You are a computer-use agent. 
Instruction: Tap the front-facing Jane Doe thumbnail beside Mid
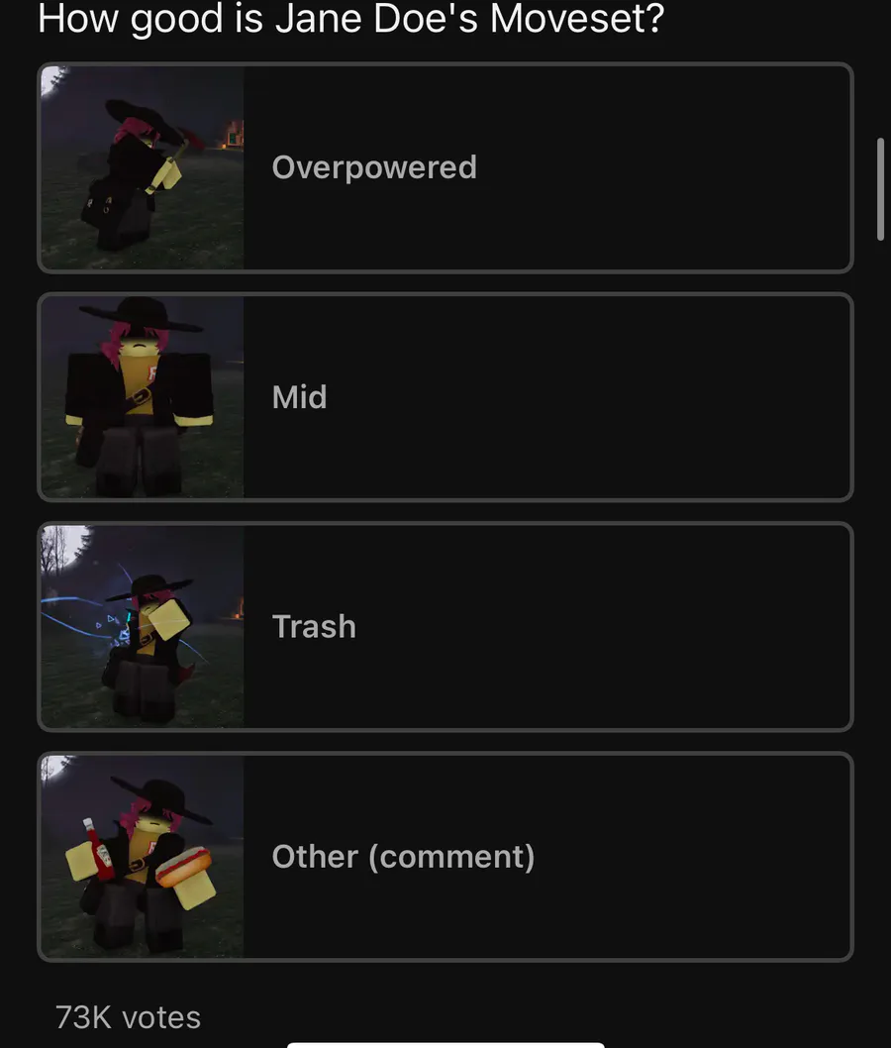[143, 397]
